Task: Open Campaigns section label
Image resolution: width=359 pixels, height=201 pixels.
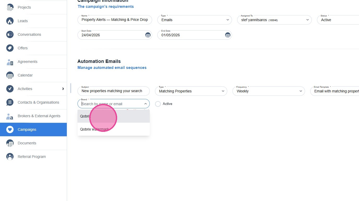Action: click(27, 129)
